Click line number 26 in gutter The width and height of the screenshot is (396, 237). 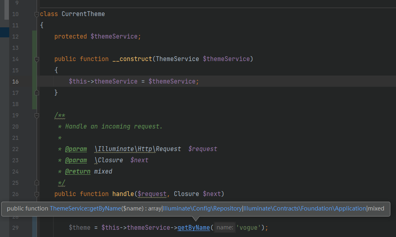[x=15, y=194]
